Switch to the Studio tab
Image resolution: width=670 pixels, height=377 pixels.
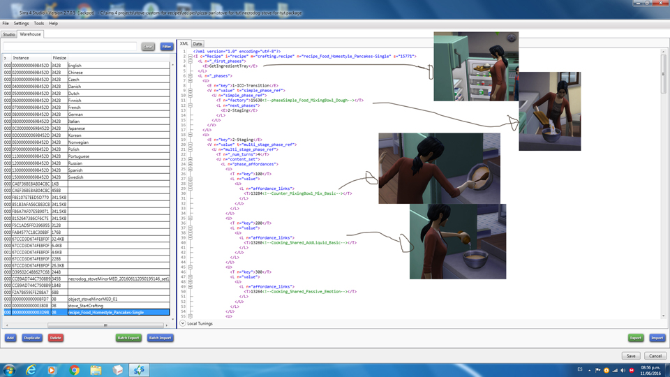[x=9, y=34]
